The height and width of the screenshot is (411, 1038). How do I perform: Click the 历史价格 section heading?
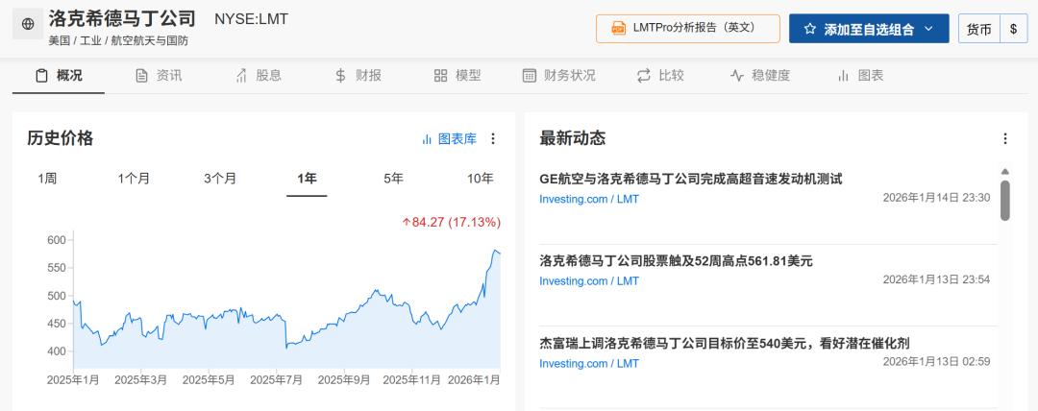tap(61, 138)
